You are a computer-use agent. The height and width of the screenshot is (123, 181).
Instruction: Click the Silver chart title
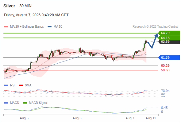pyautogui.click(x=9, y=6)
